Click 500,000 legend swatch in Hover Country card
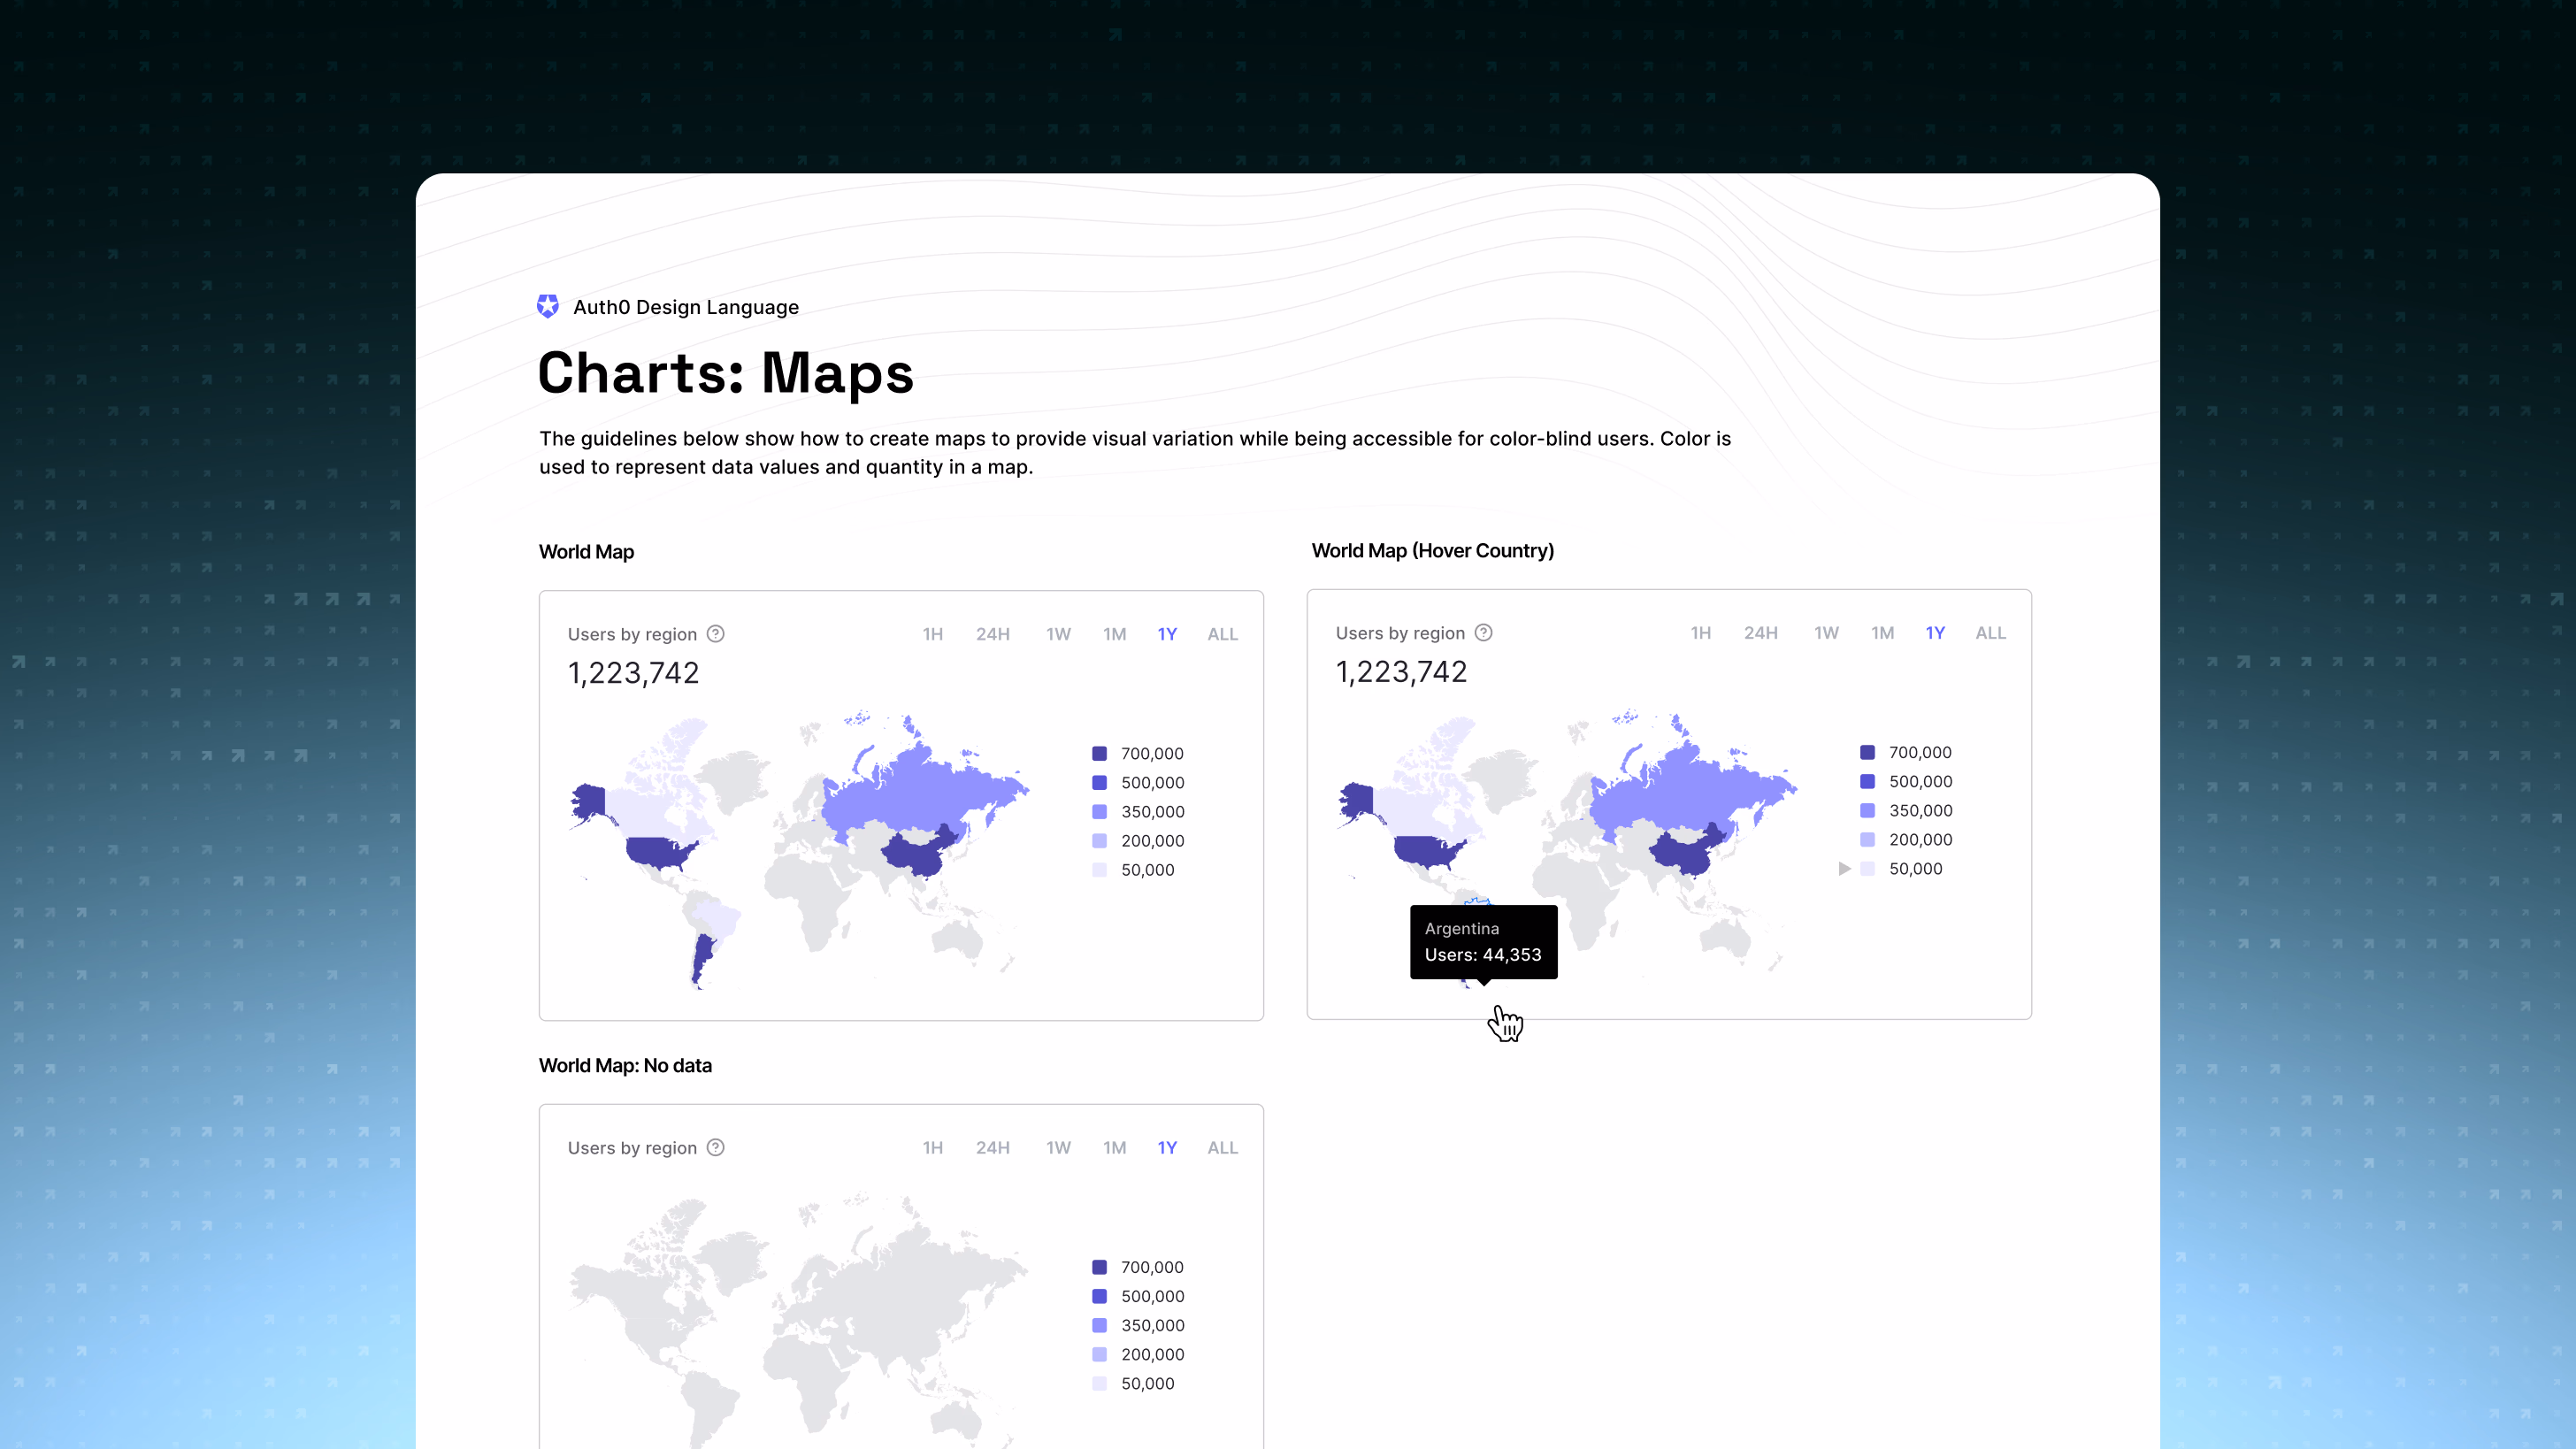 click(1867, 782)
